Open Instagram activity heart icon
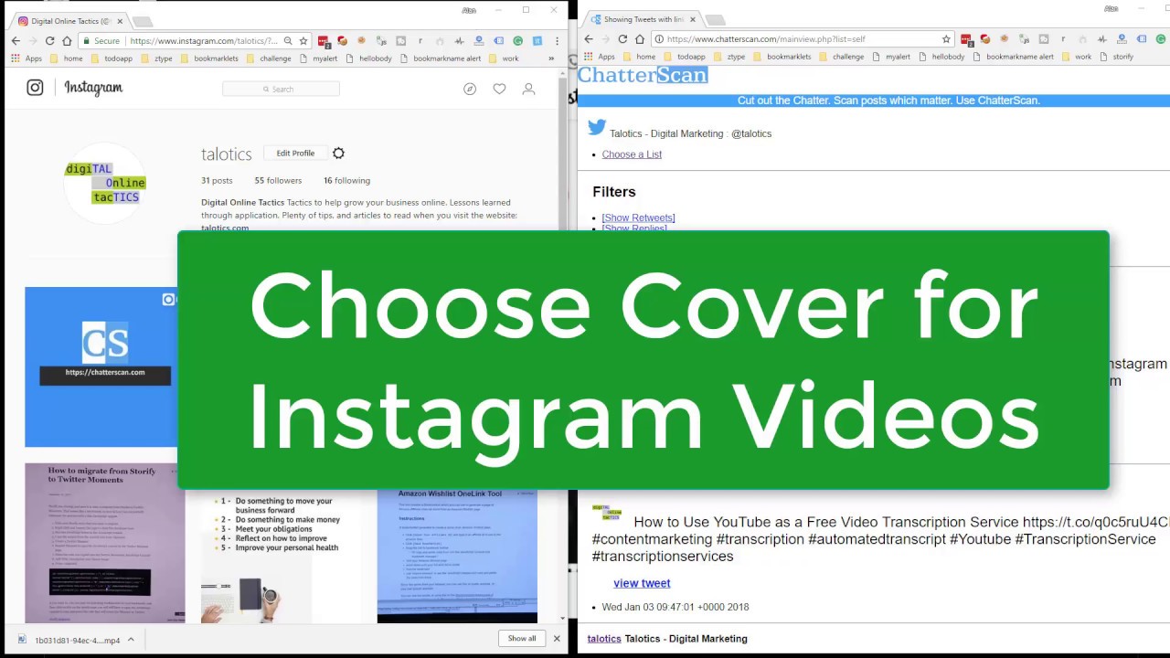Screen dimensions: 1170x658 (x=499, y=89)
